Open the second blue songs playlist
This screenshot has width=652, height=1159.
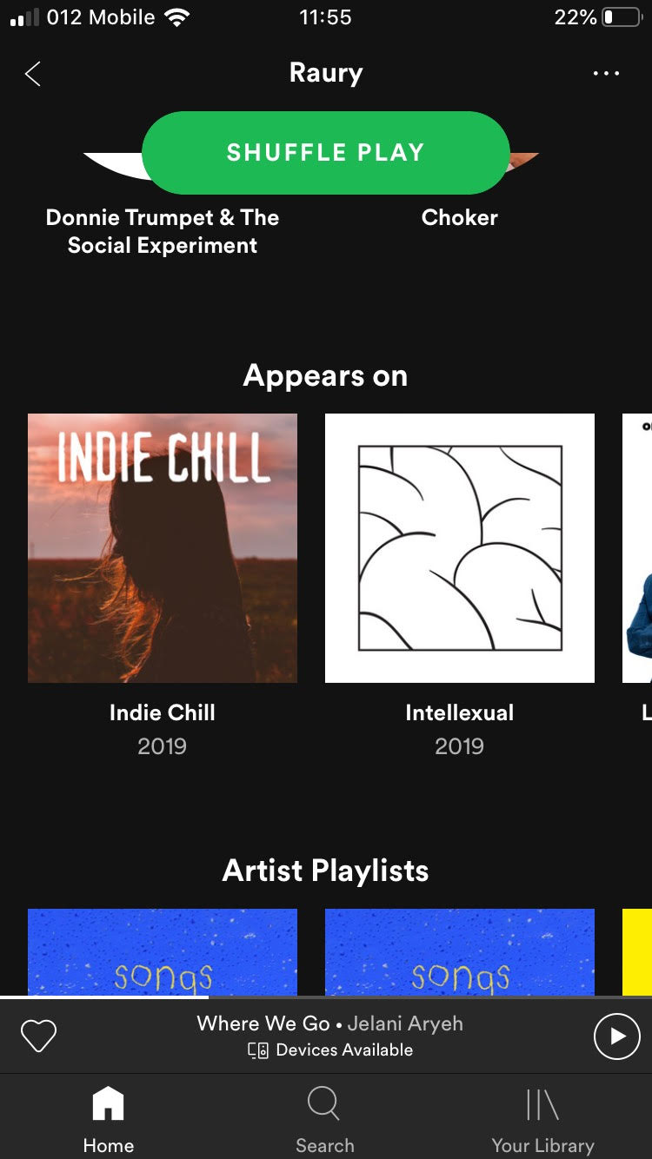pos(460,951)
